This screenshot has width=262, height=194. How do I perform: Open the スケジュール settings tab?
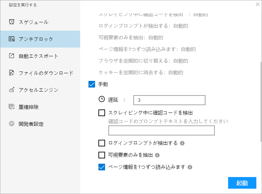pyautogui.click(x=33, y=22)
